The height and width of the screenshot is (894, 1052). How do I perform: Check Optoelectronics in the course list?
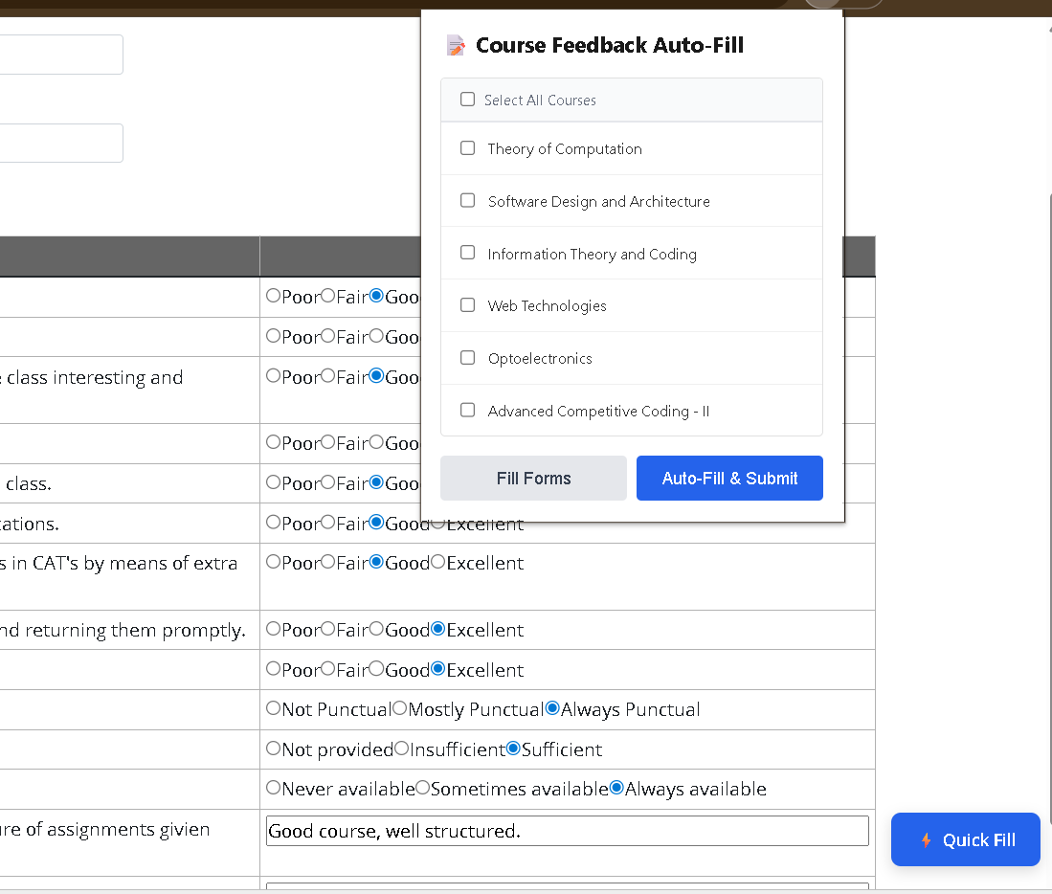point(467,357)
